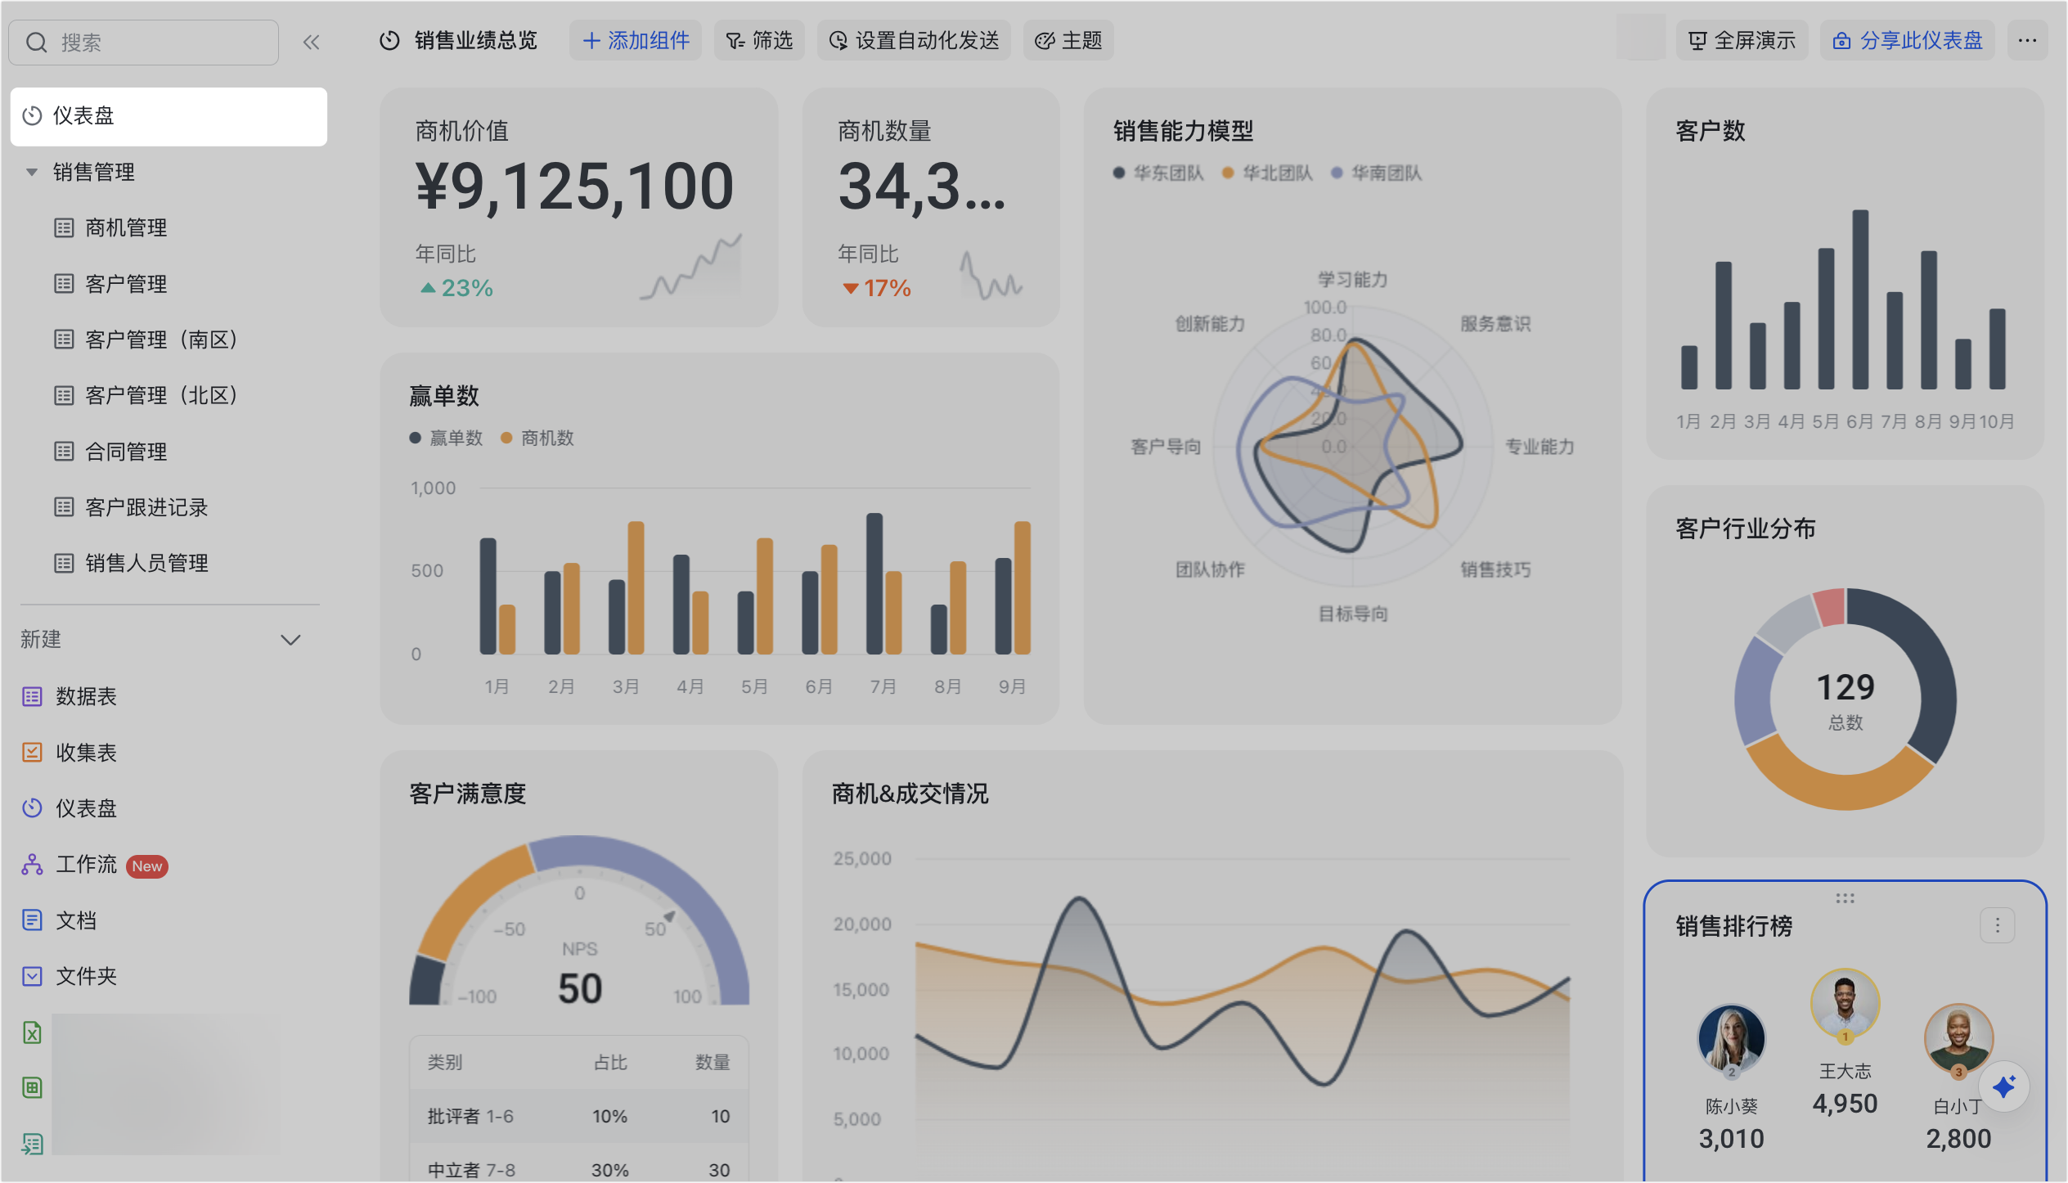
Task: Click the 工作流 workflow icon
Action: click(32, 865)
